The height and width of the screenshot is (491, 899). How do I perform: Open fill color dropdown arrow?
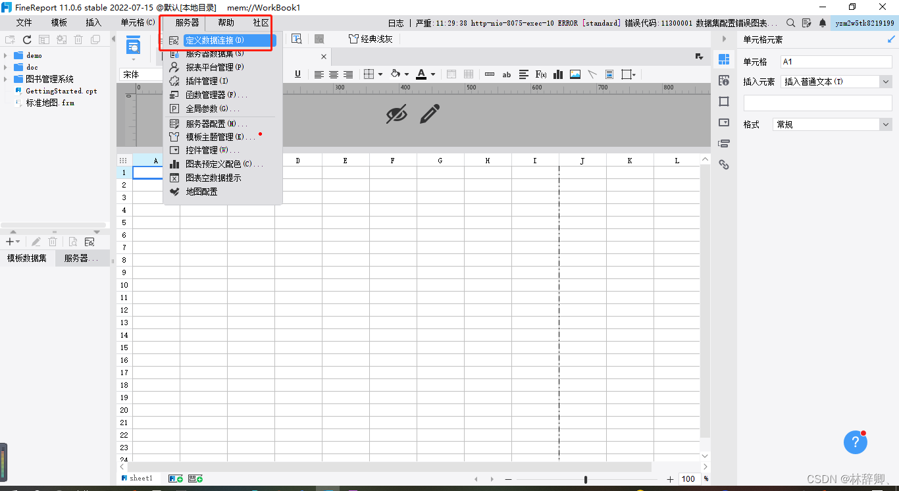[407, 74]
